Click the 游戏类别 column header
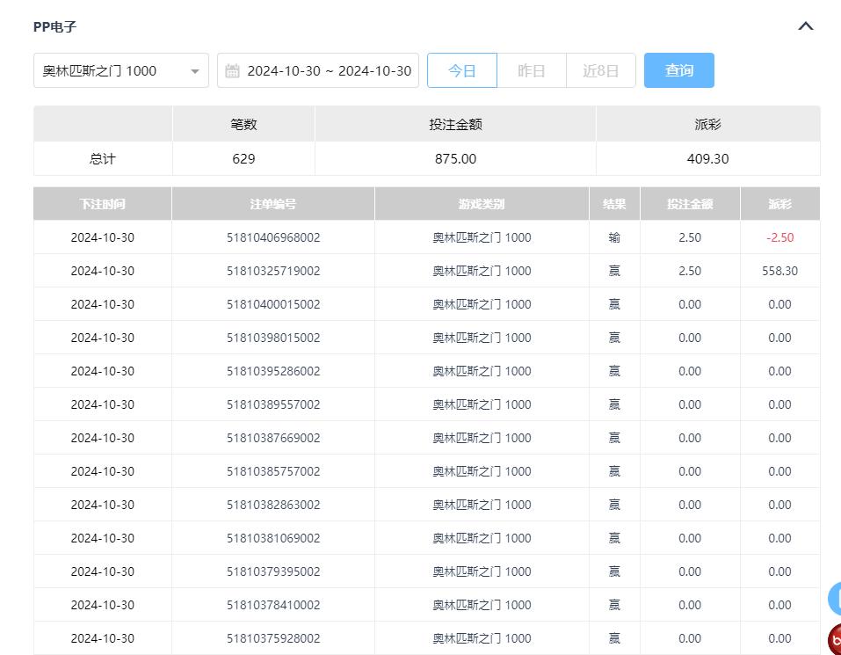This screenshot has height=655, width=841. (482, 204)
